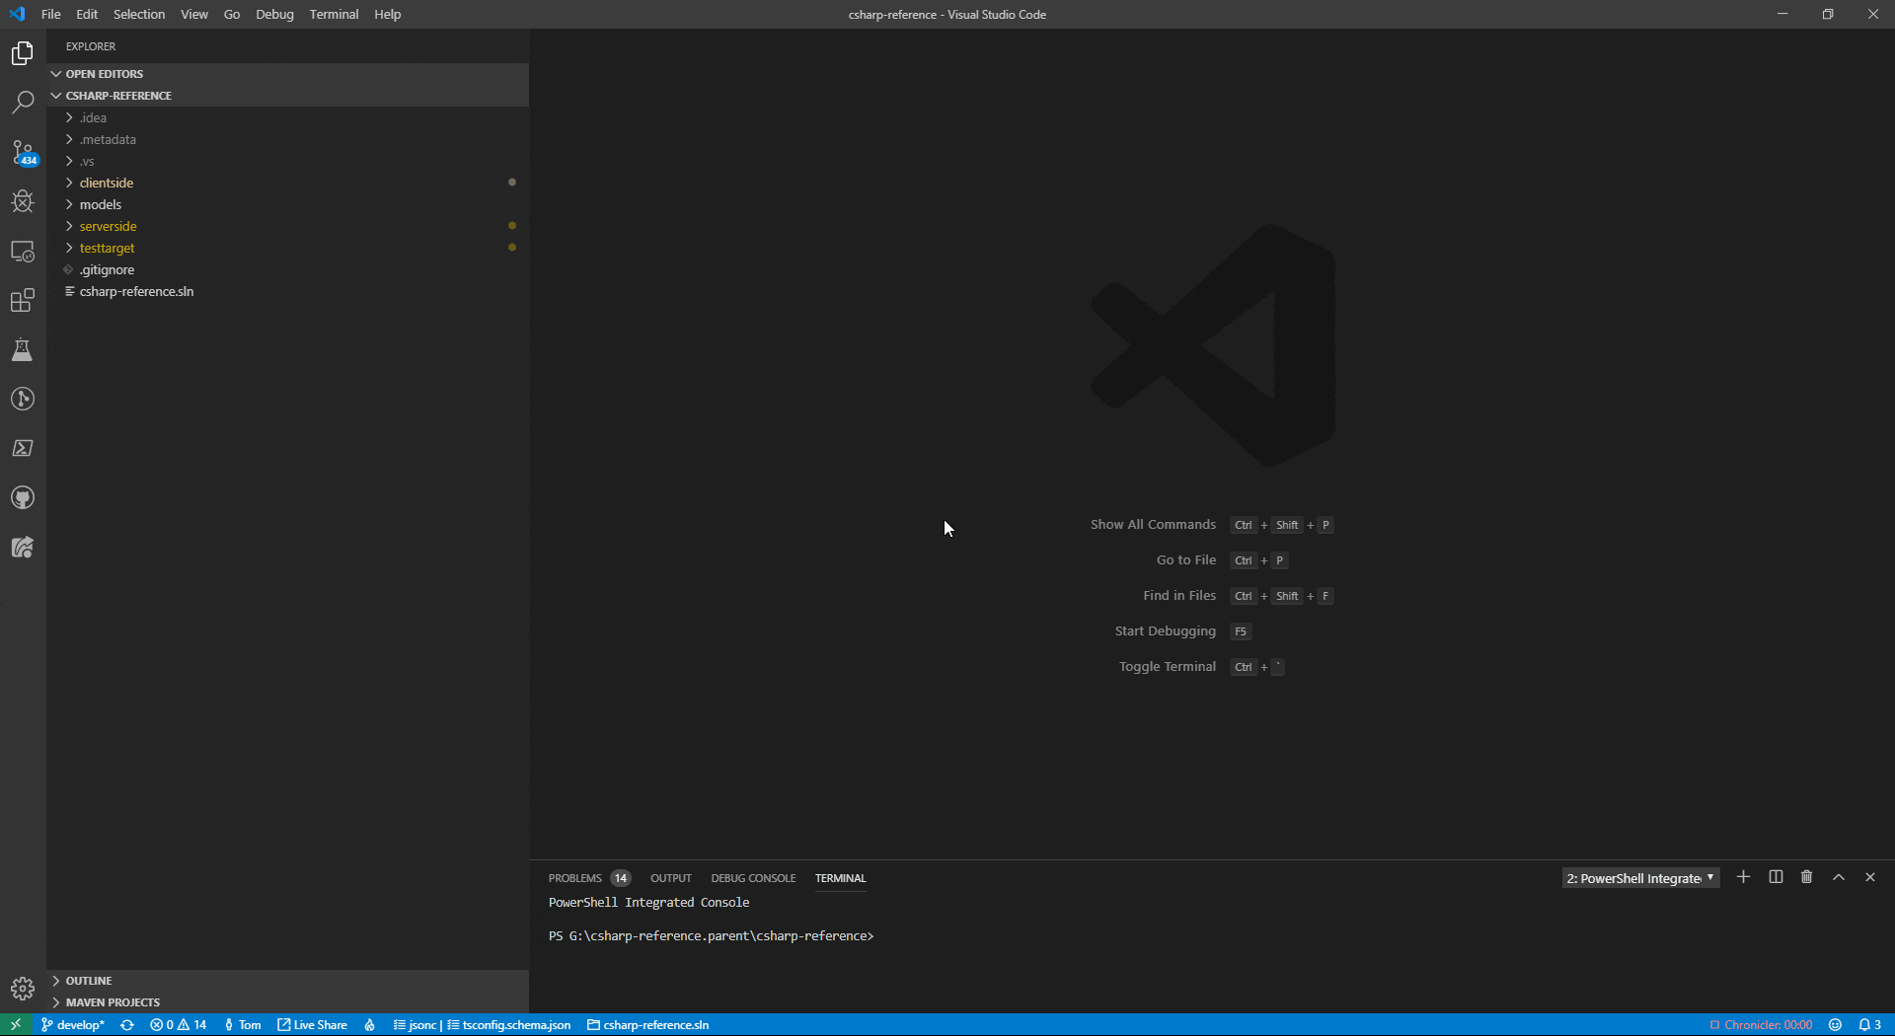The width and height of the screenshot is (1895, 1036).
Task: Open the Terminal menu in menu bar
Action: [334, 14]
